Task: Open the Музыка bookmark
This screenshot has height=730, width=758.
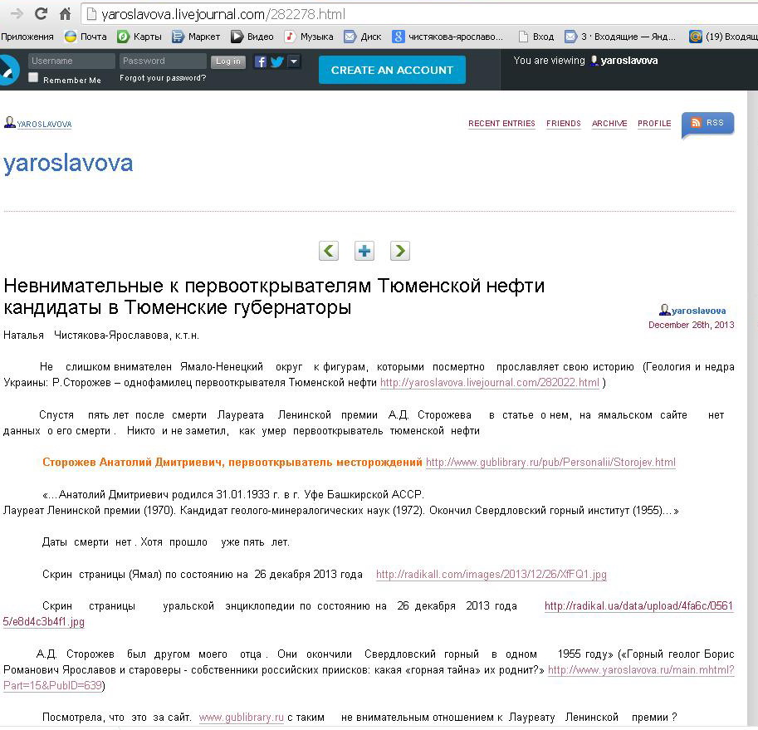Action: (x=309, y=37)
